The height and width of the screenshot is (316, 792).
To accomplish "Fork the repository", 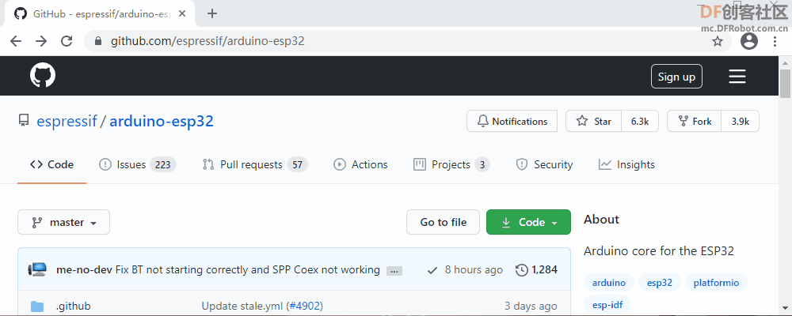I will click(695, 121).
